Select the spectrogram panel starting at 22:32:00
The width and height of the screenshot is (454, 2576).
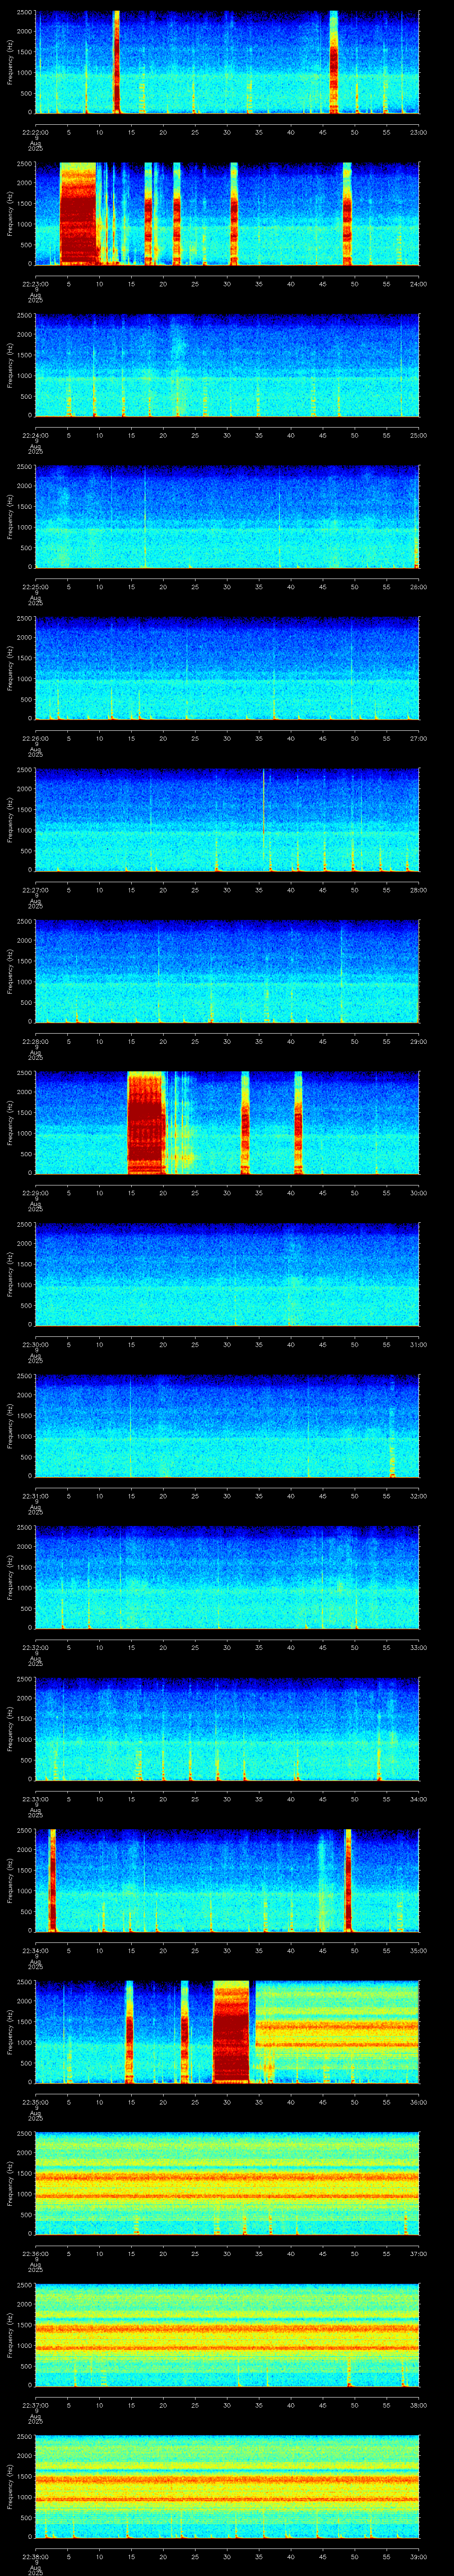227,1577
